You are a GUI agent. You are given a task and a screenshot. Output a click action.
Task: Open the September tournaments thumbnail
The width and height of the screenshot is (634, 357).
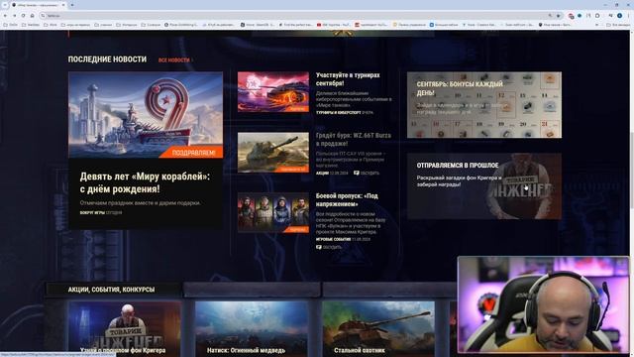click(273, 92)
